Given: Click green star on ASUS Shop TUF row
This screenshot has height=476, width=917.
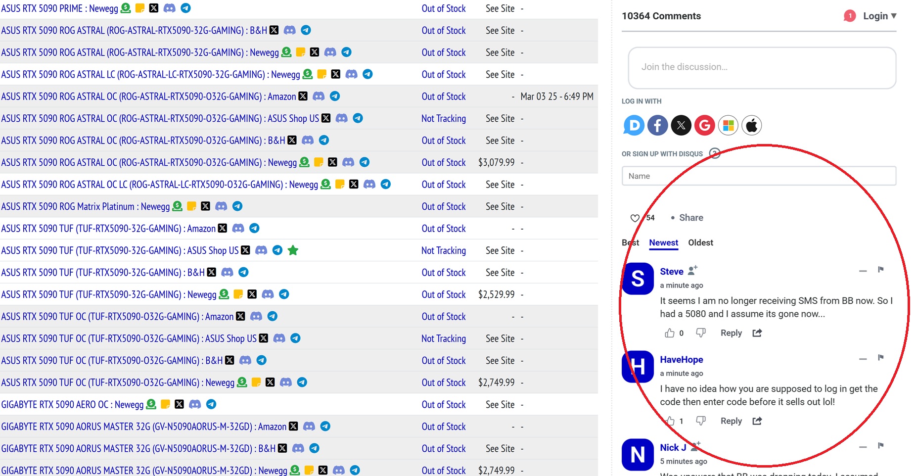Looking at the screenshot, I should coord(293,250).
